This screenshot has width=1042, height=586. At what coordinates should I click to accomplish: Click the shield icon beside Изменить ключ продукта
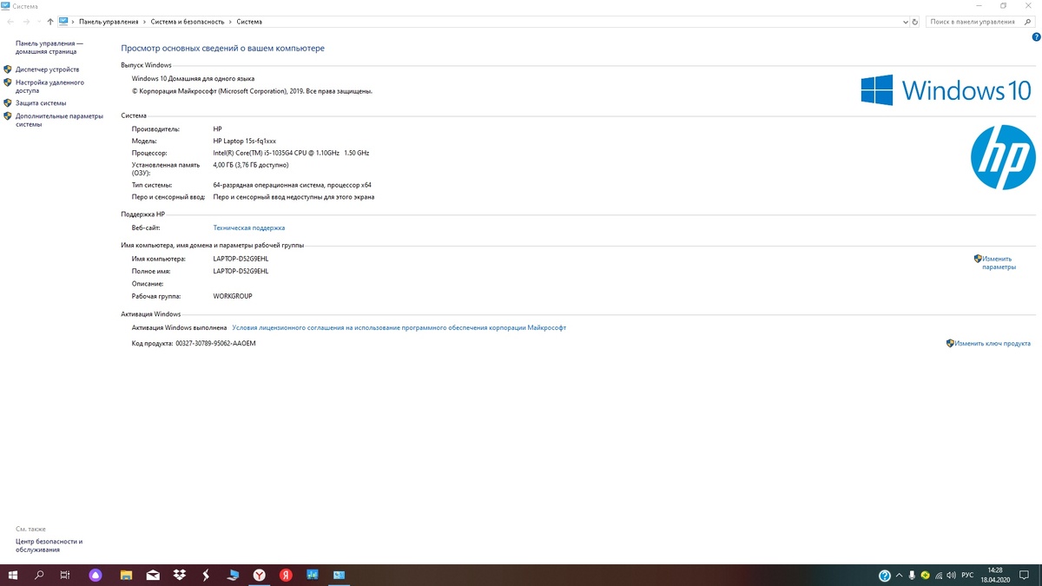pos(950,344)
